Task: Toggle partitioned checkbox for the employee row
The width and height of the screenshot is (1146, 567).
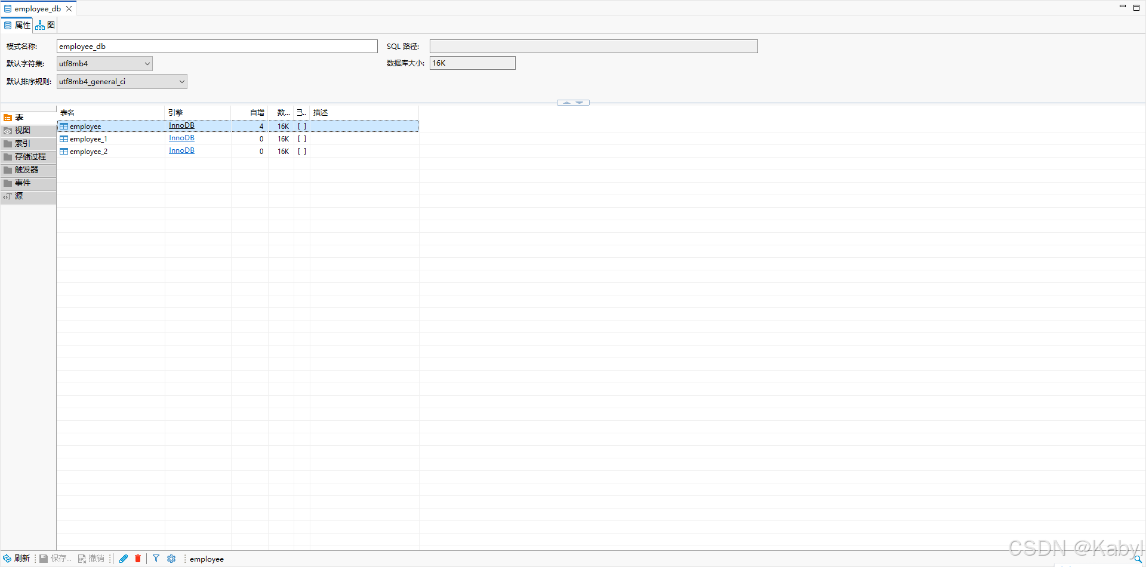Action: pyautogui.click(x=302, y=127)
